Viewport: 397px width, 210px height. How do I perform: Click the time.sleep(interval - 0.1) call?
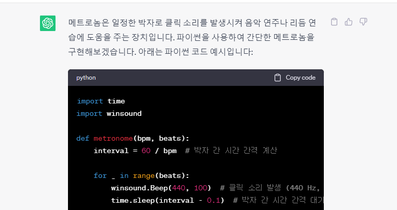(167, 200)
